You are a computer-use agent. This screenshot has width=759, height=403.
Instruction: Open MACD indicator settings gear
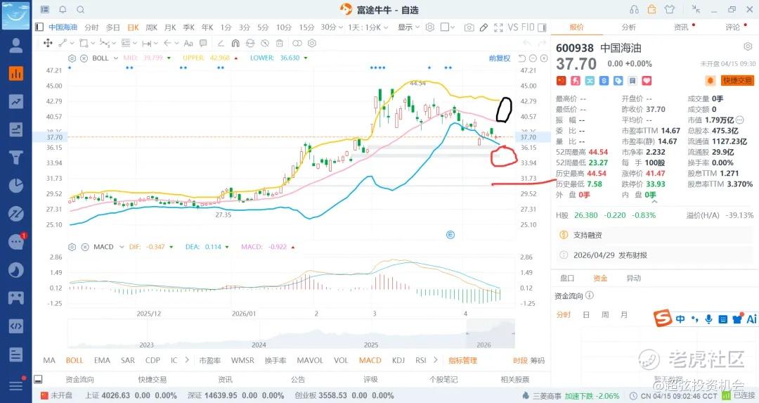coord(72,247)
